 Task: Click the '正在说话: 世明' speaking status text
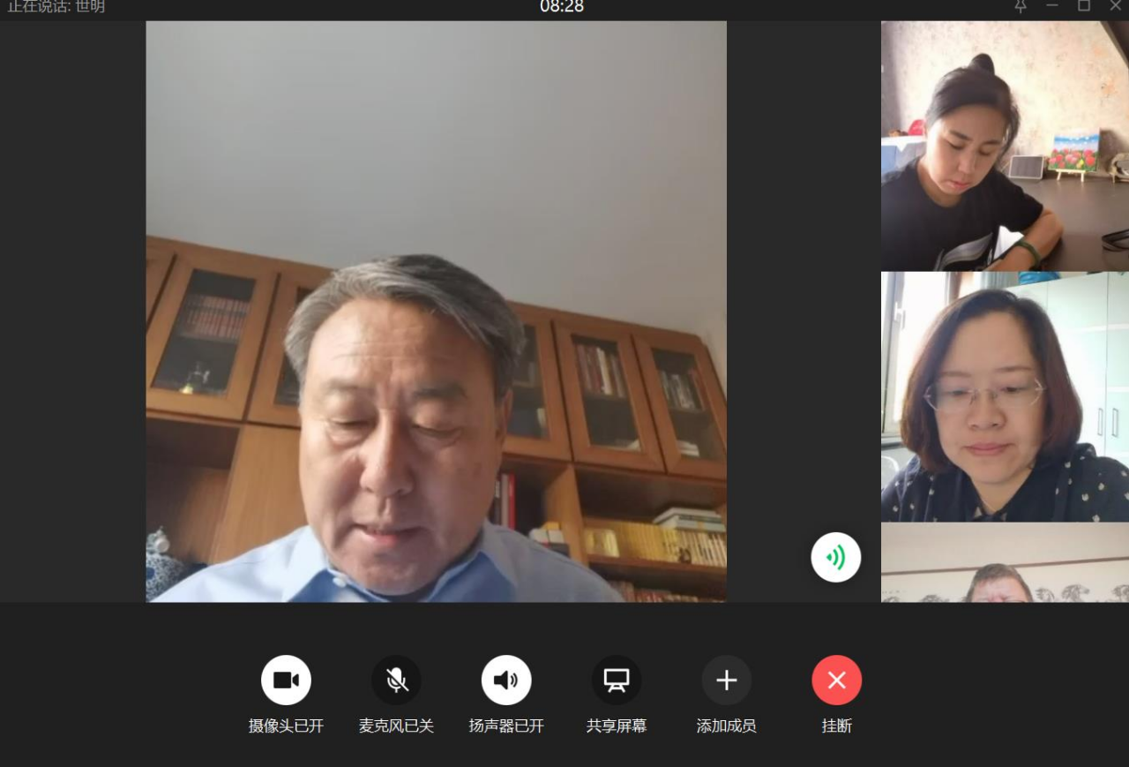click(x=56, y=7)
